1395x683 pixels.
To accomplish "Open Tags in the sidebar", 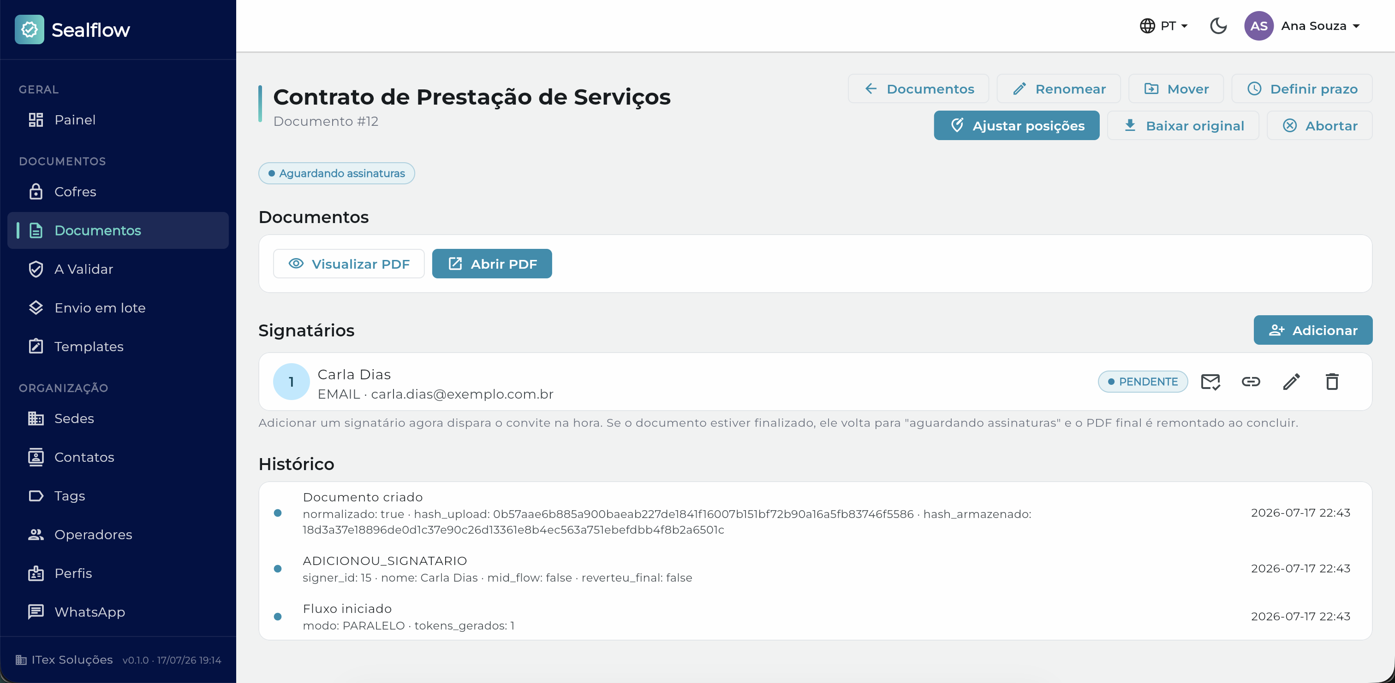I will click(x=118, y=496).
